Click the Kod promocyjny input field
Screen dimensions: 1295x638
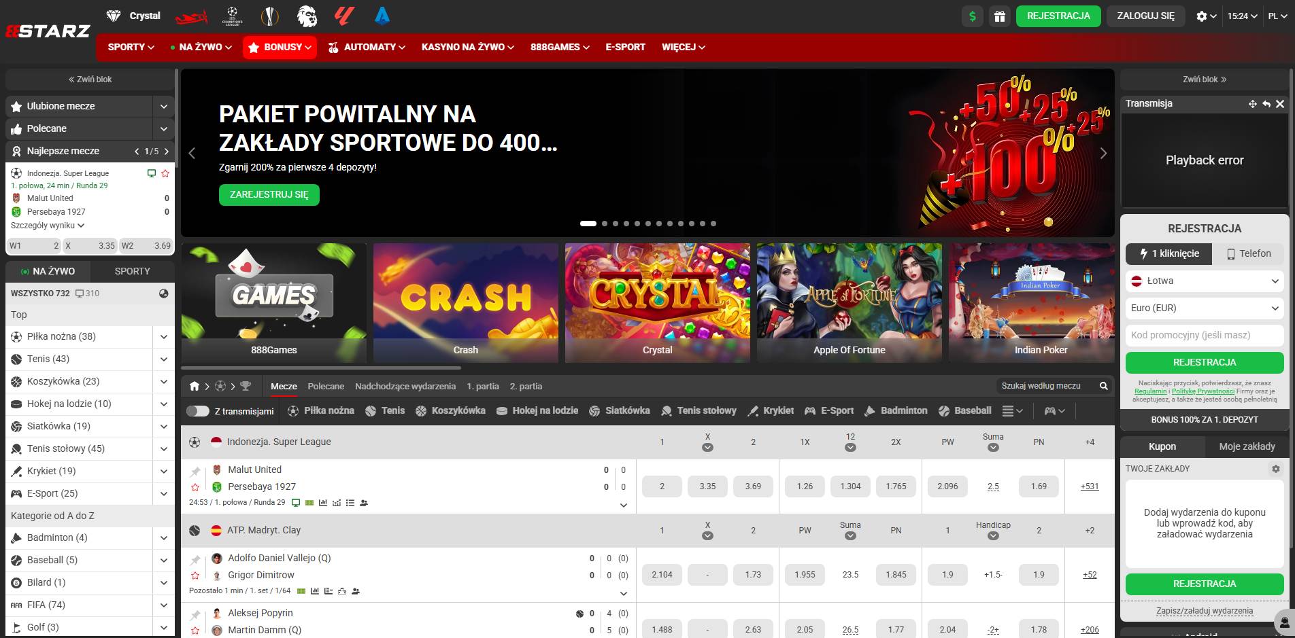click(x=1205, y=335)
